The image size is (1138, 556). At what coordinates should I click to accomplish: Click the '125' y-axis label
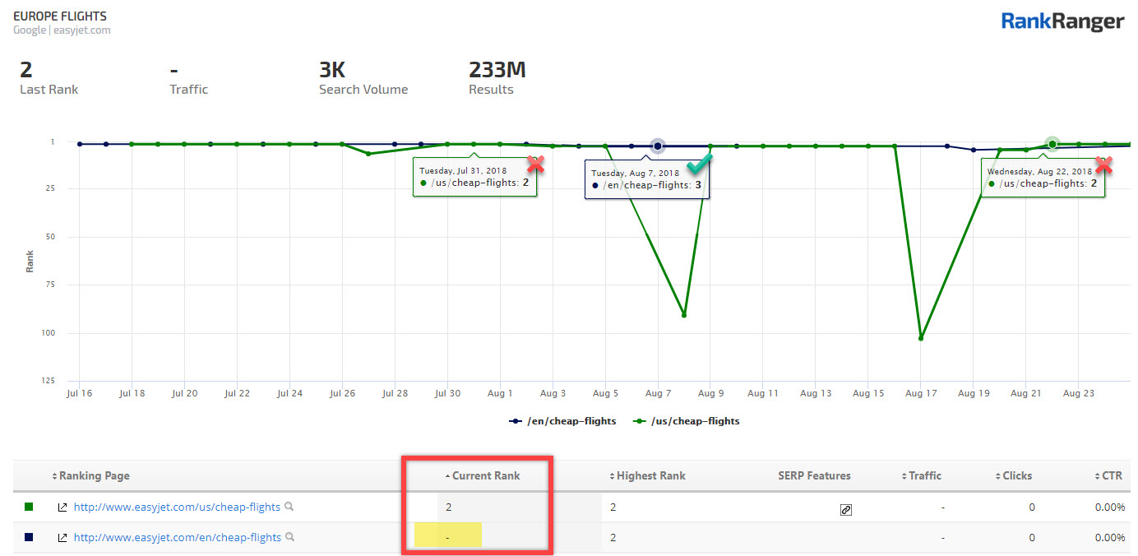click(48, 381)
